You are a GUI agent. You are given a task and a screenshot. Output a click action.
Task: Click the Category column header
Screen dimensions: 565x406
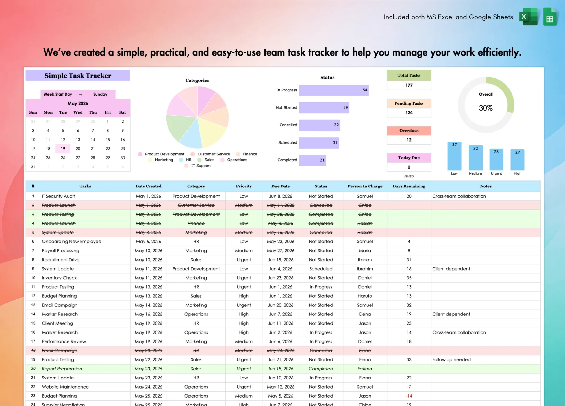[196, 186]
